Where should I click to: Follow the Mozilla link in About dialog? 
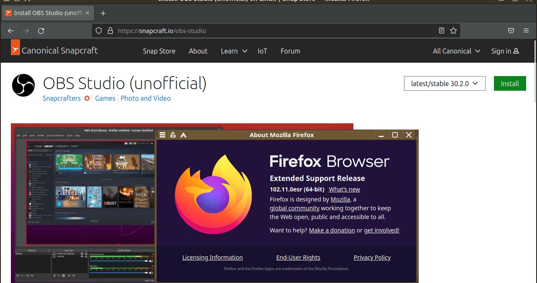click(340, 199)
